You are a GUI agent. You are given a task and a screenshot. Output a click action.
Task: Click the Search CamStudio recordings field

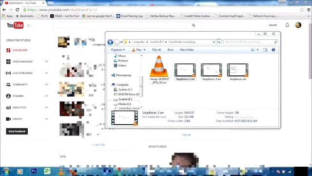click(x=250, y=42)
